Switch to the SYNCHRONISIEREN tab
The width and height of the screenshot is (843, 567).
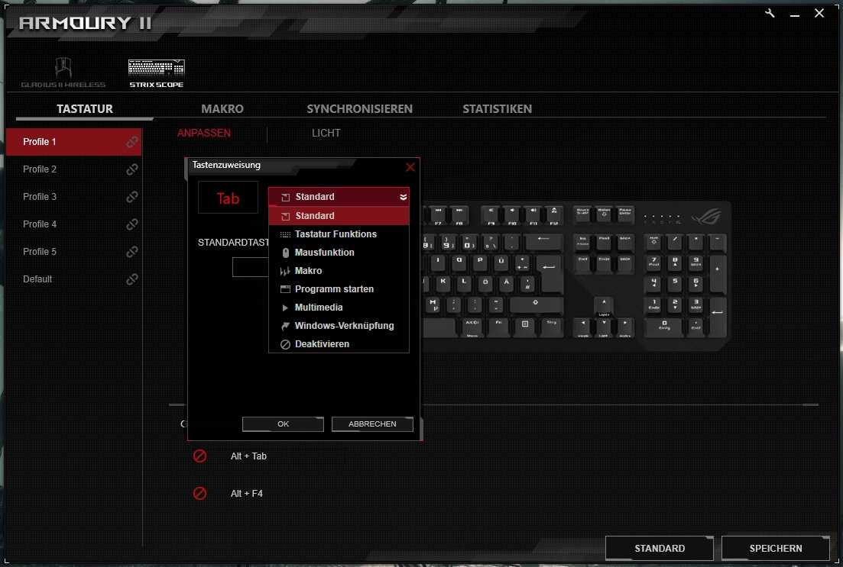(360, 108)
